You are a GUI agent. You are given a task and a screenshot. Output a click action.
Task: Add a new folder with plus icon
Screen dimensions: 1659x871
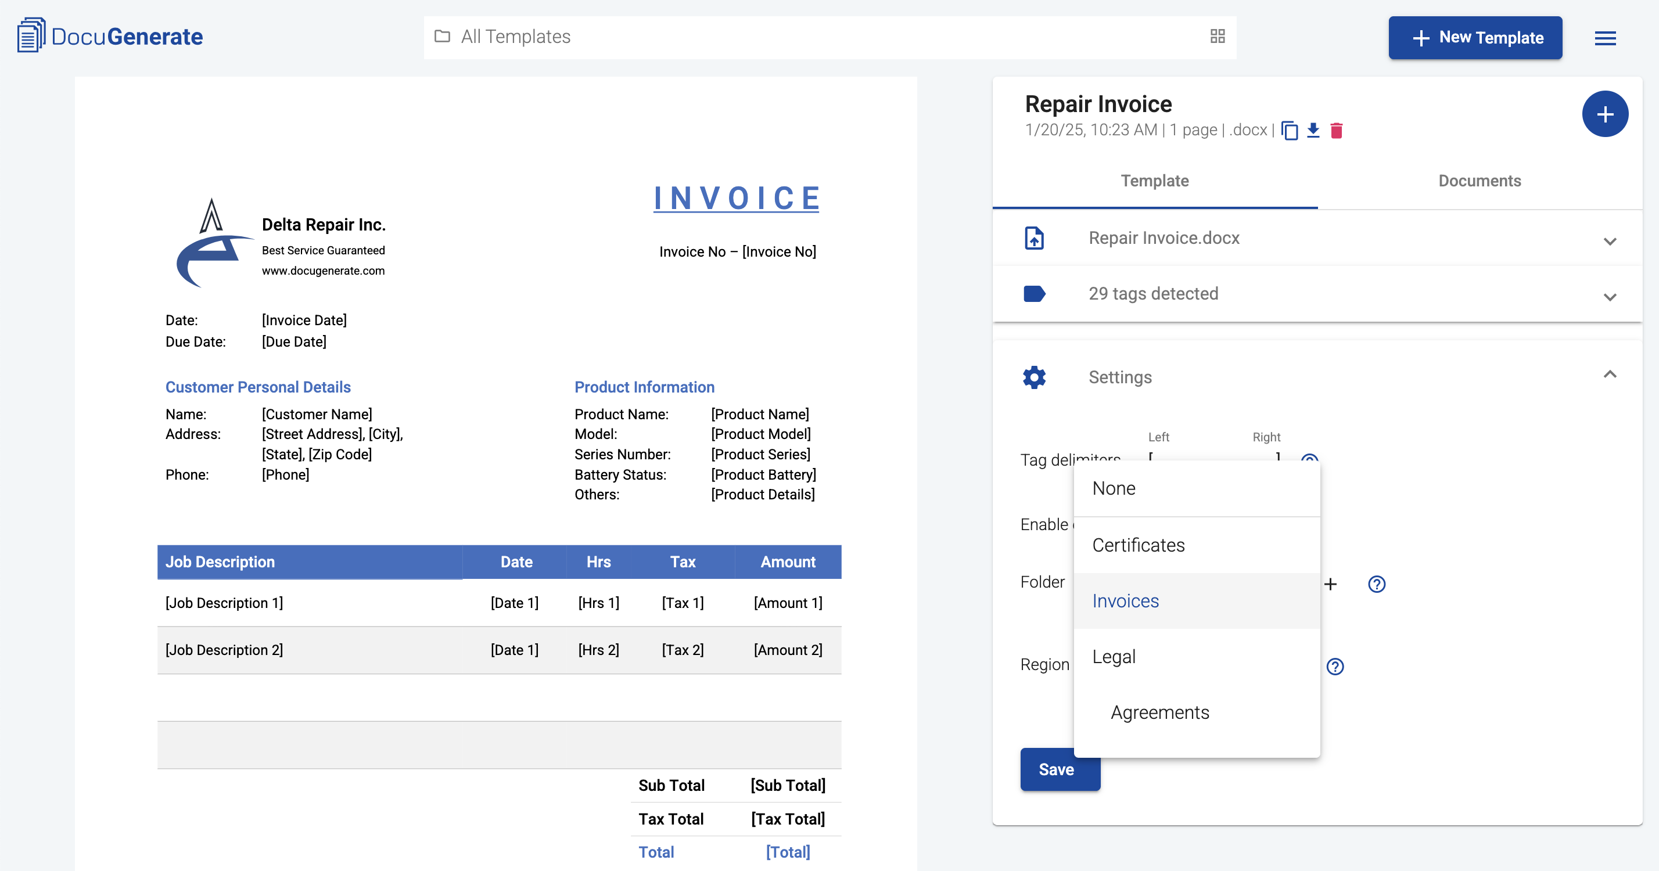tap(1330, 584)
